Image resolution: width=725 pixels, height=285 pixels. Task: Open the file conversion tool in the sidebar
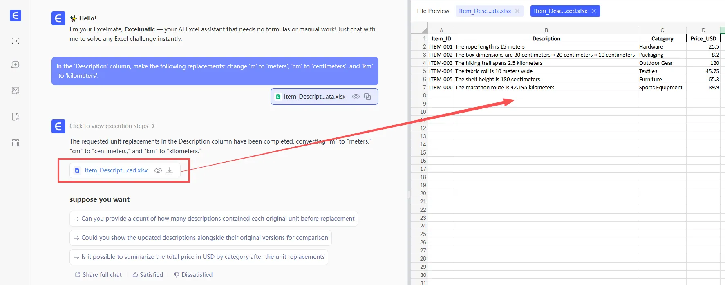point(16,117)
